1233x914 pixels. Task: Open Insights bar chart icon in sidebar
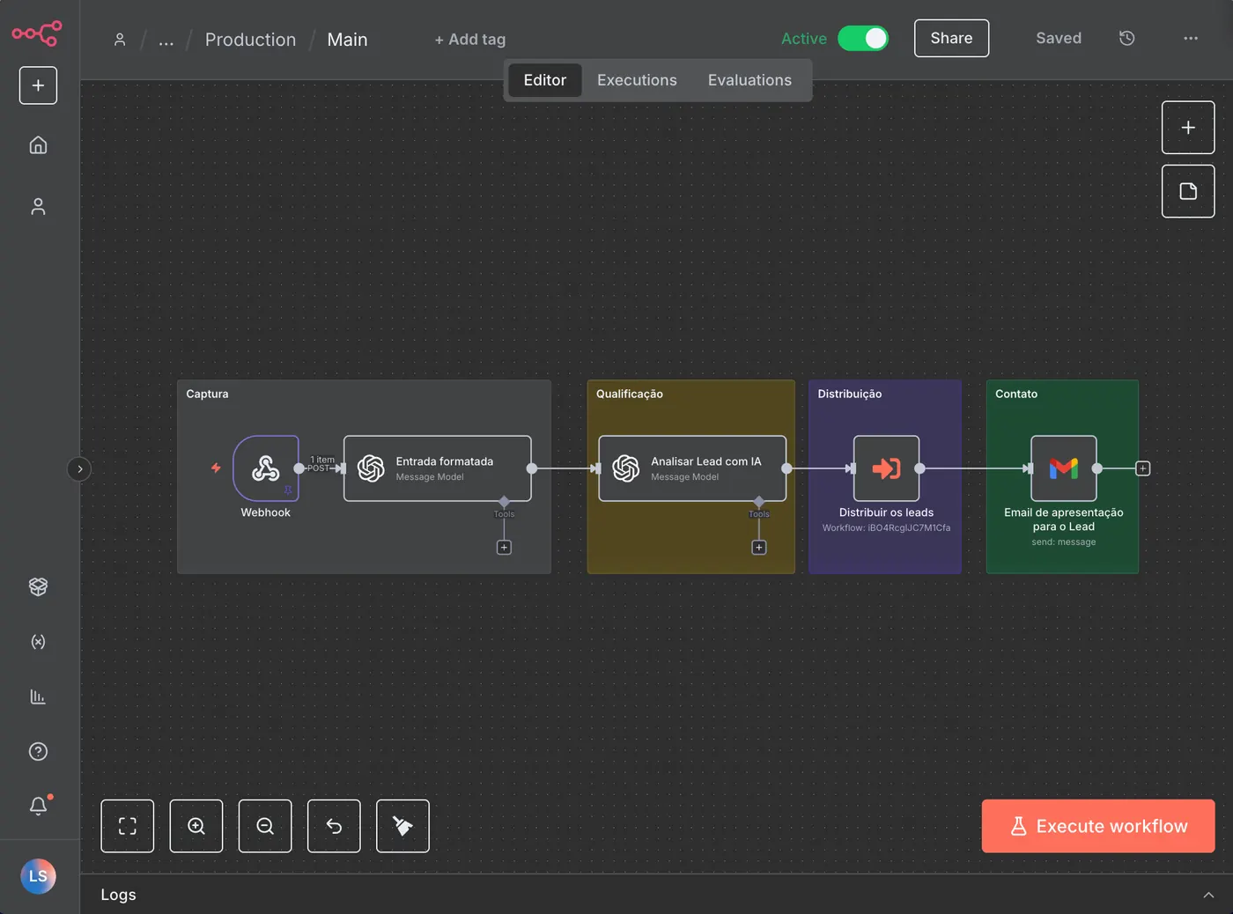[x=38, y=697]
